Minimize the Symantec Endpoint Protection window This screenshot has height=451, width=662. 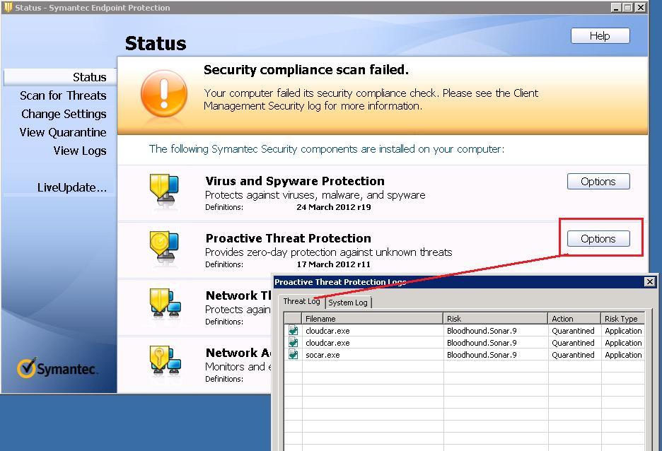(616, 8)
